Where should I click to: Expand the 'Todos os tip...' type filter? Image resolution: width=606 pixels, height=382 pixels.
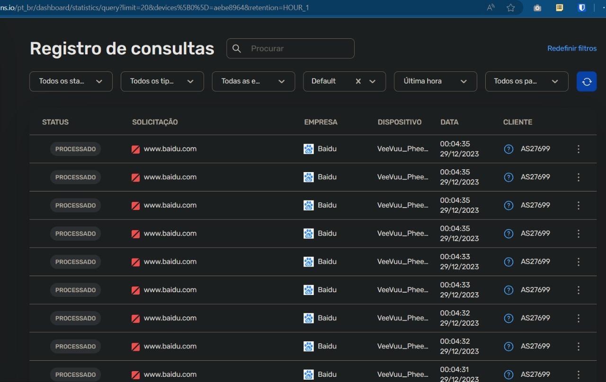click(162, 81)
